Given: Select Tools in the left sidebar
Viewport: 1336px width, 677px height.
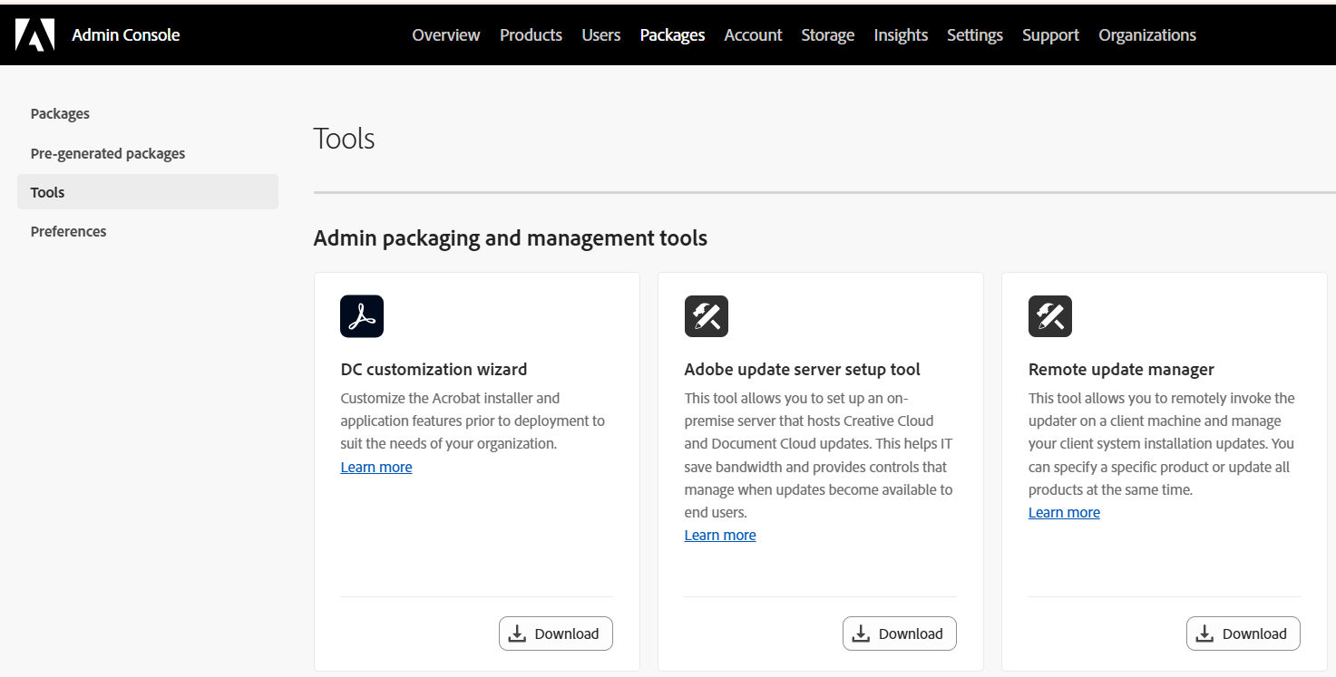Looking at the screenshot, I should pos(148,192).
